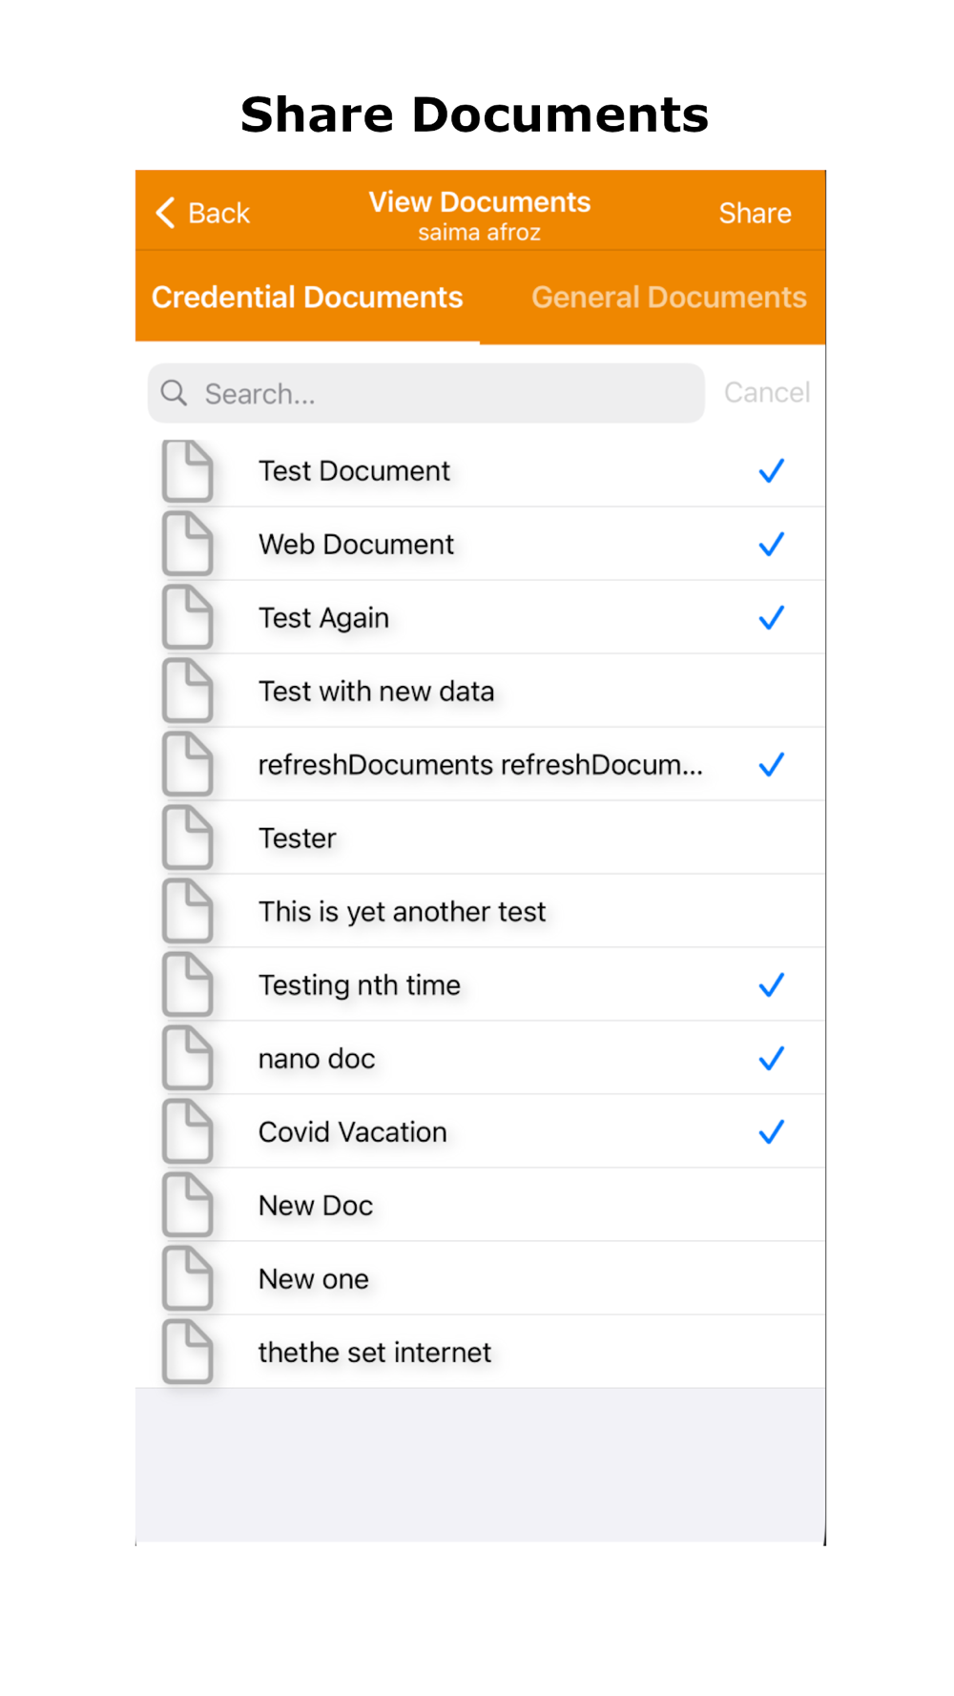Cancel the search
Image resolution: width=954 pixels, height=1696 pixels.
click(x=767, y=392)
